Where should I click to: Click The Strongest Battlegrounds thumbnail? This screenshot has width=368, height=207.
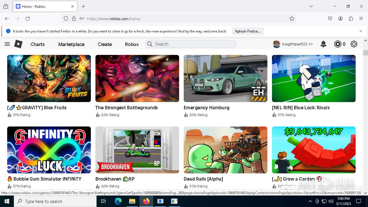point(137,78)
